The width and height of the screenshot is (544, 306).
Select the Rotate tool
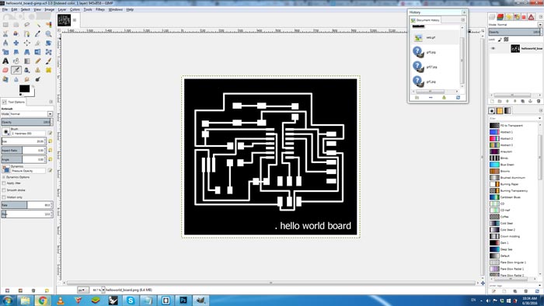click(48, 43)
